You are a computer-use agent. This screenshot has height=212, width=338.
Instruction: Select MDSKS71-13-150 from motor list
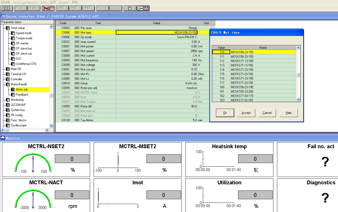point(242,61)
